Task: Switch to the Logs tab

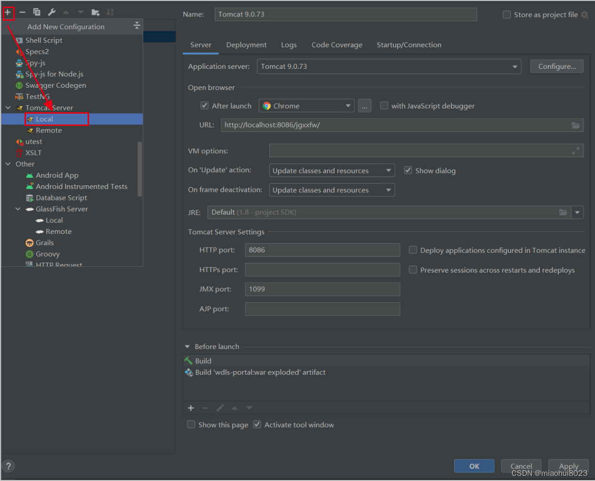Action: coord(289,45)
